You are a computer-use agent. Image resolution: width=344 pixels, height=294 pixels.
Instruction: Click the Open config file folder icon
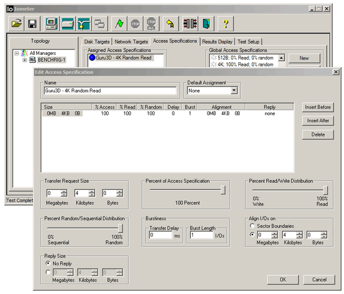17,24
